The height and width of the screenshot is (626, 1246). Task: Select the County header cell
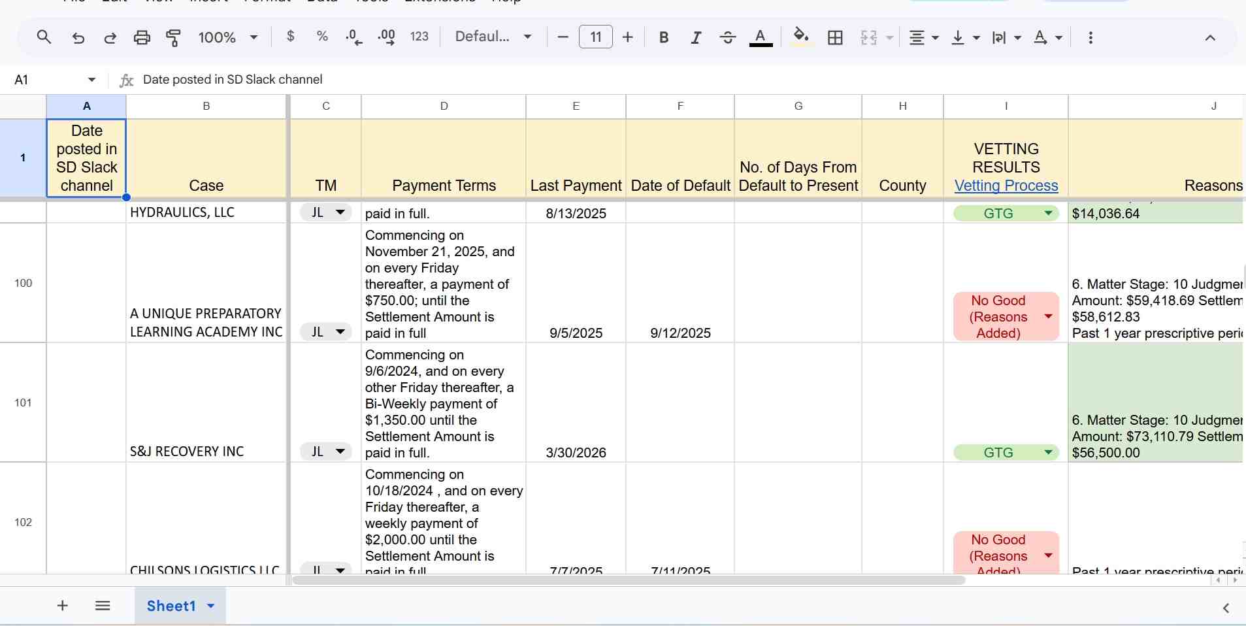click(x=902, y=157)
